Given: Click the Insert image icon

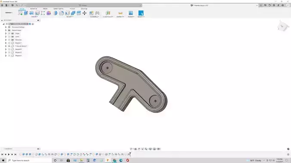Looking at the screenshot, I should click(x=131, y=13).
